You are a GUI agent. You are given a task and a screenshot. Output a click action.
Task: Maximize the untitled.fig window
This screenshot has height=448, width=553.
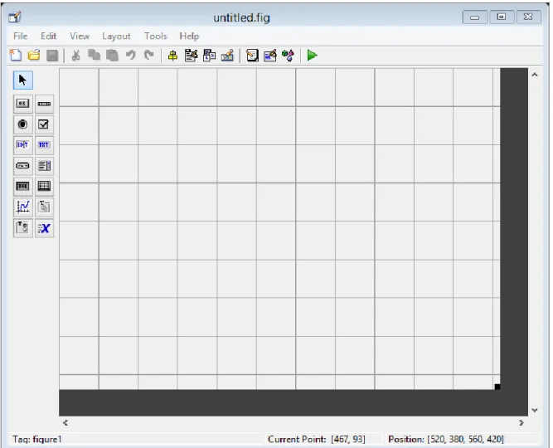(x=501, y=17)
